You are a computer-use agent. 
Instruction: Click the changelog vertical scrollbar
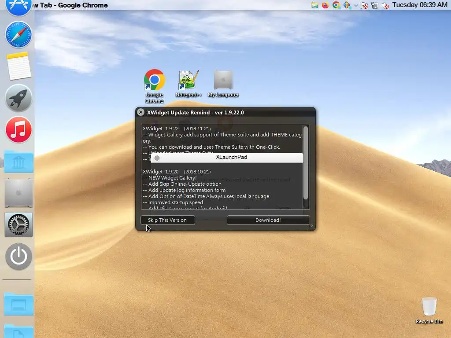(306, 163)
